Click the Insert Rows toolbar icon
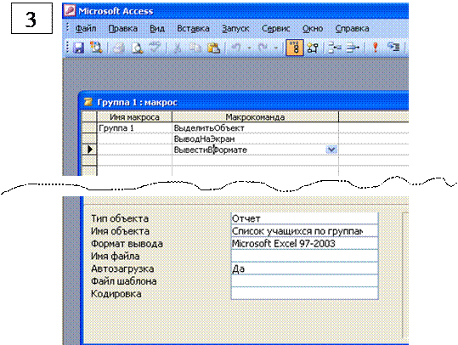The width and height of the screenshot is (458, 345). (335, 48)
